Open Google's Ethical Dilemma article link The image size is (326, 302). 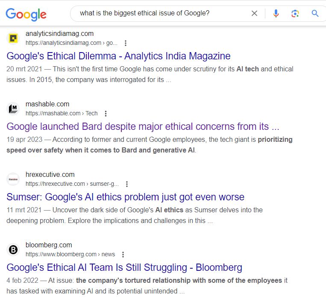pyautogui.click(x=118, y=56)
